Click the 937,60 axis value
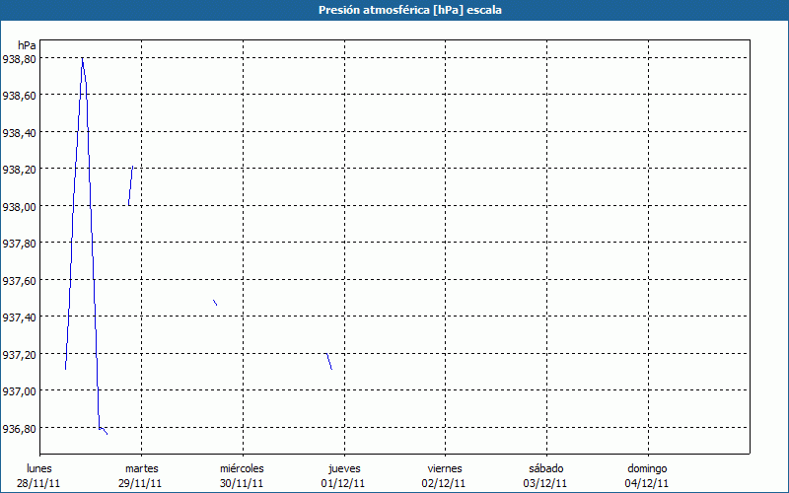 point(19,281)
